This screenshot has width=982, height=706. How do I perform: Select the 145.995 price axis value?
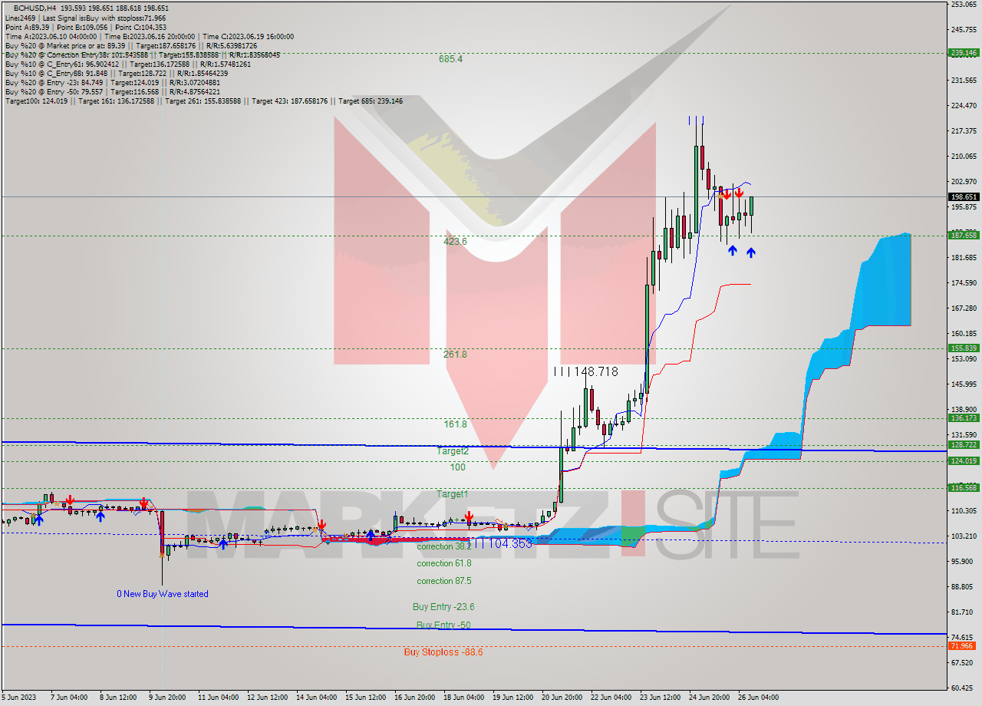pyautogui.click(x=964, y=384)
